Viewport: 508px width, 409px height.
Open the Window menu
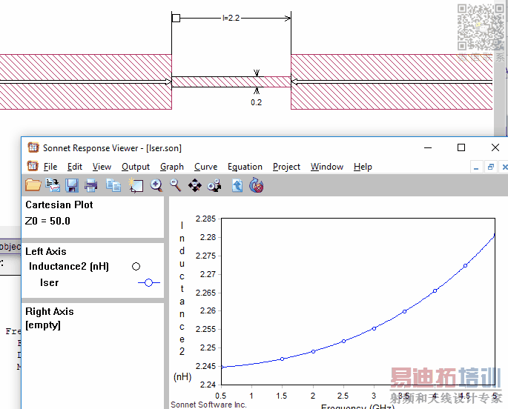[x=327, y=167]
